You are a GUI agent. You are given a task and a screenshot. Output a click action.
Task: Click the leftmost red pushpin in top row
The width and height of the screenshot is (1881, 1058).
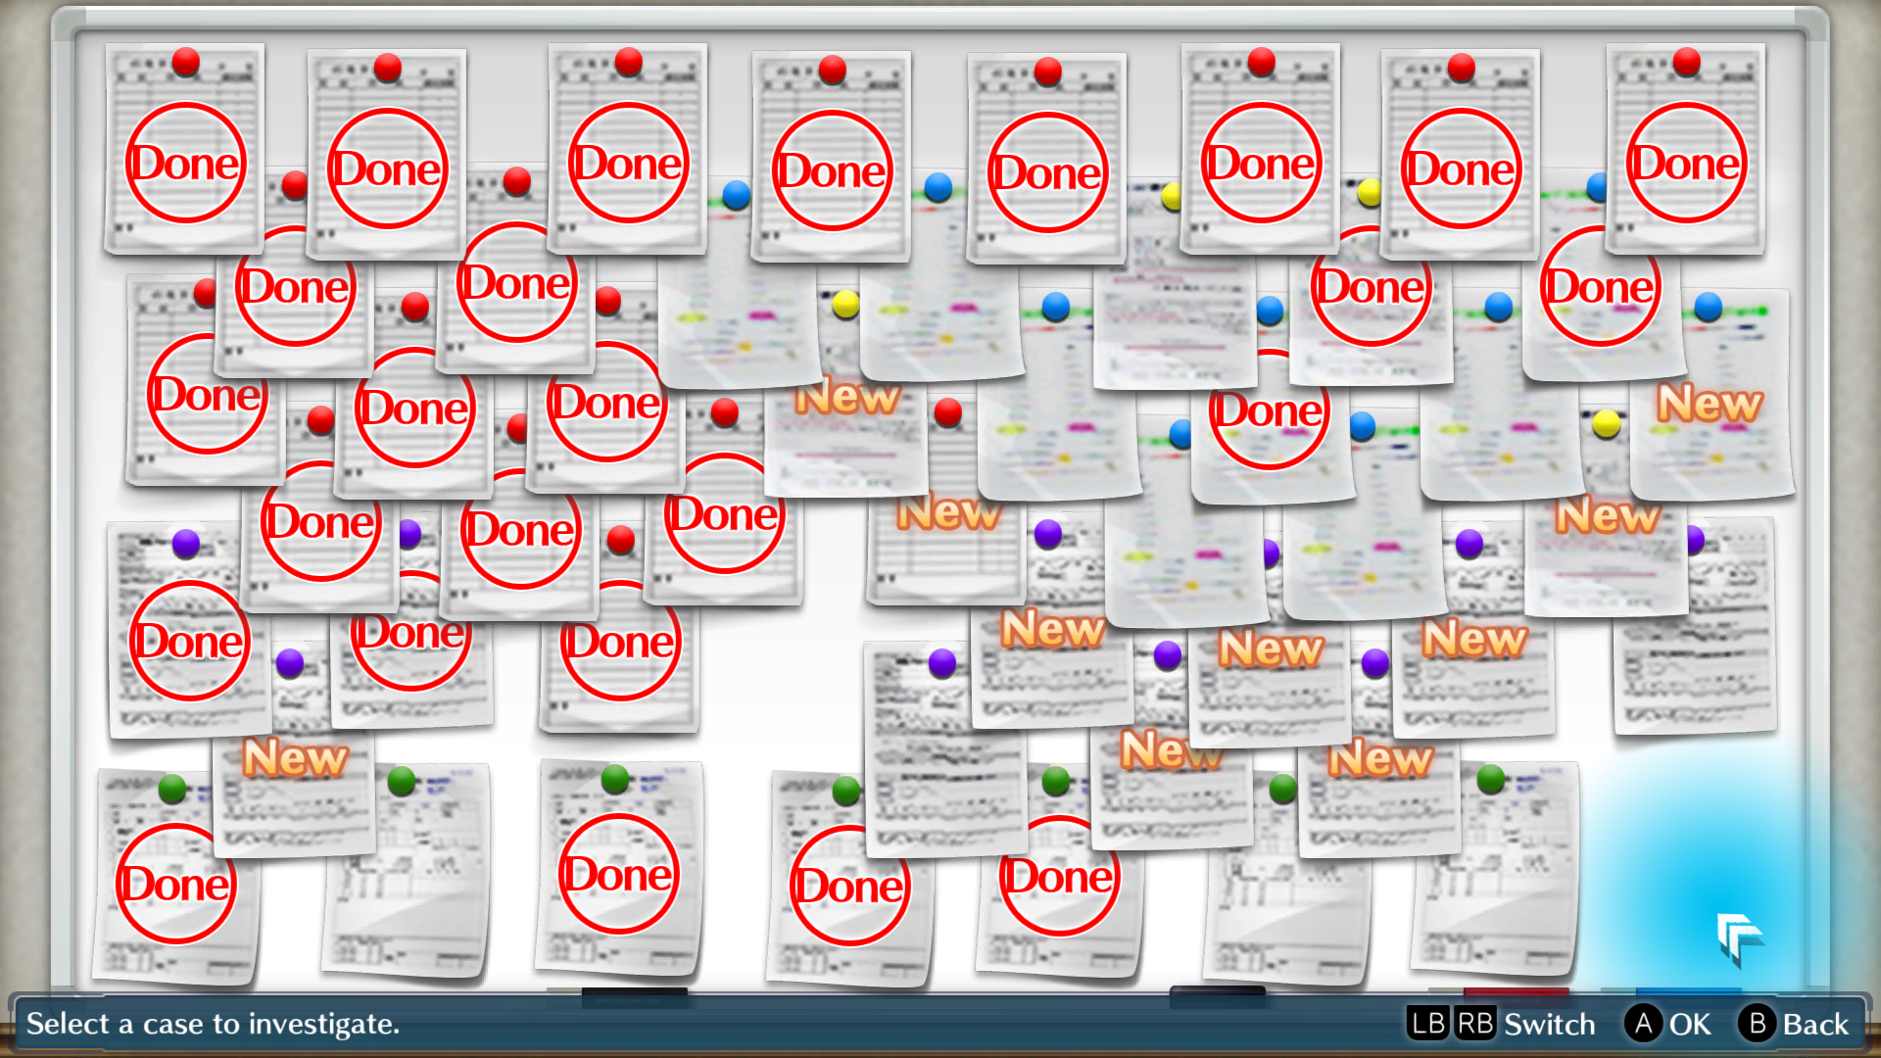click(x=185, y=62)
